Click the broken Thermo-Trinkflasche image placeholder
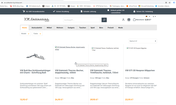Image resolution: width=176 pixels, height=105 pixels. [105, 49]
